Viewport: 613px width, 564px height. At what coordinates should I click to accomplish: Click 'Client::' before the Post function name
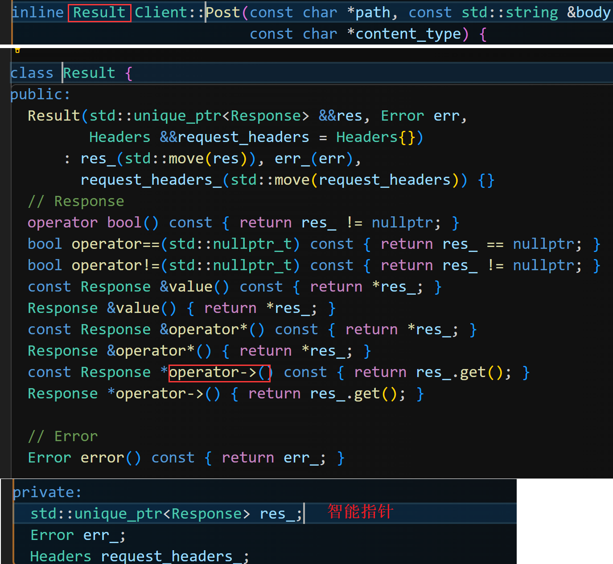(170, 12)
